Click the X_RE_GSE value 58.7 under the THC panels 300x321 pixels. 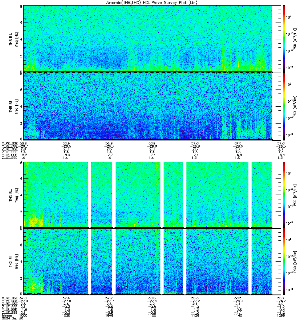point(281,298)
